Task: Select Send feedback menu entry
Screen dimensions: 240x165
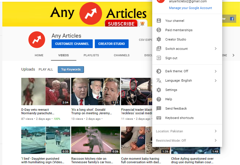Action: click(187, 108)
